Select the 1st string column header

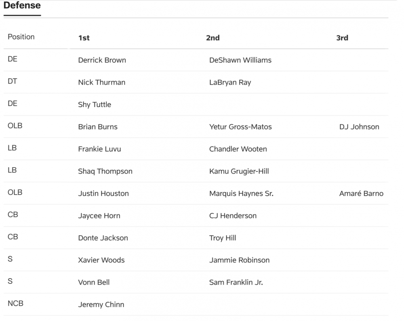84,38
